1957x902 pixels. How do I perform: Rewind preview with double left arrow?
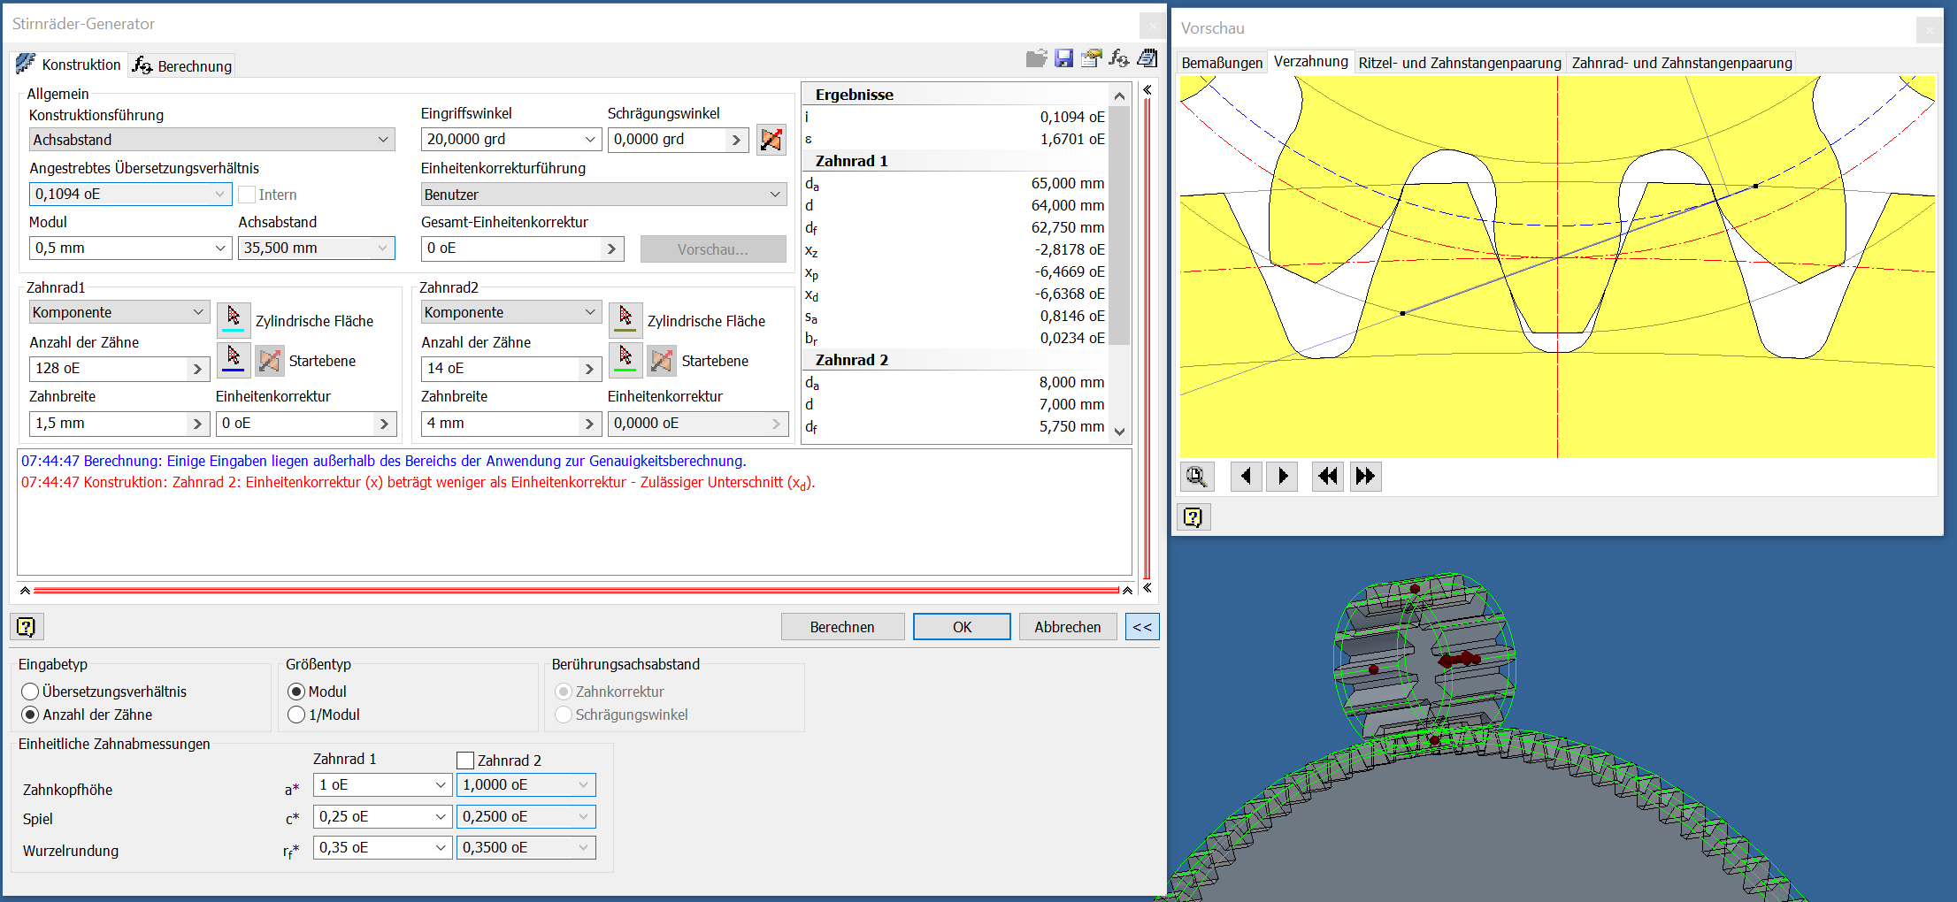(x=1328, y=477)
